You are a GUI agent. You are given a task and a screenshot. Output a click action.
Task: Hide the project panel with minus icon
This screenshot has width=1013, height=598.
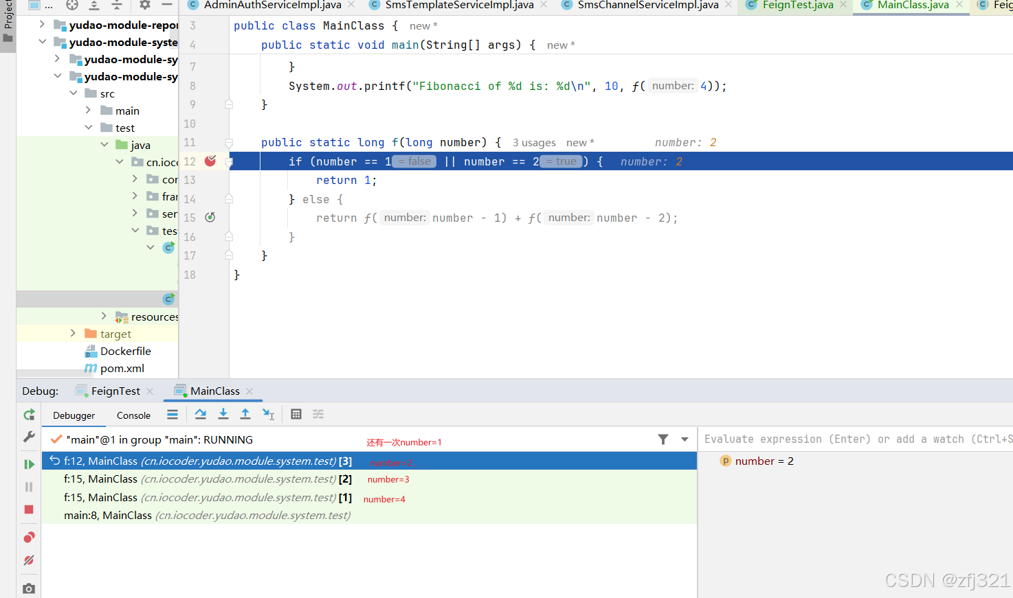point(167,5)
